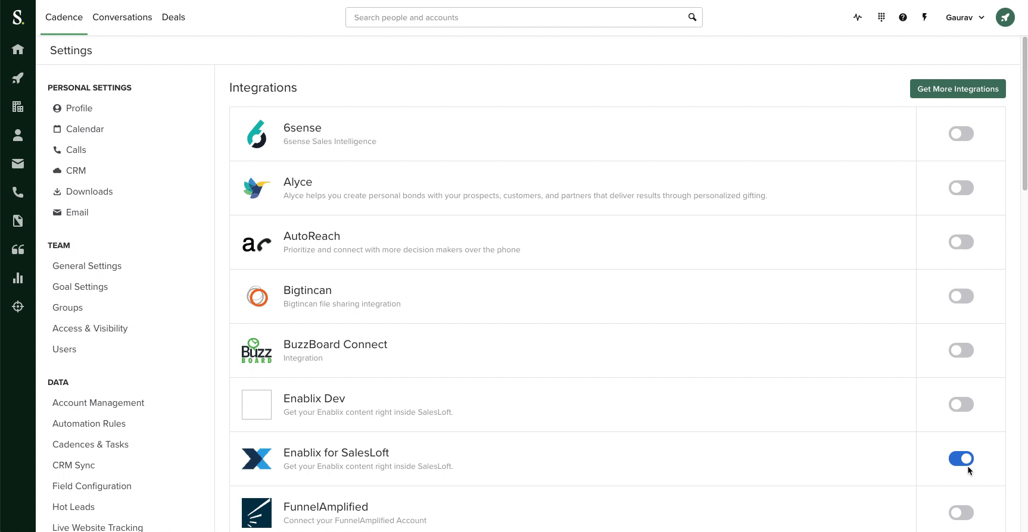Click Get More Integrations button
This screenshot has width=1028, height=532.
point(958,89)
